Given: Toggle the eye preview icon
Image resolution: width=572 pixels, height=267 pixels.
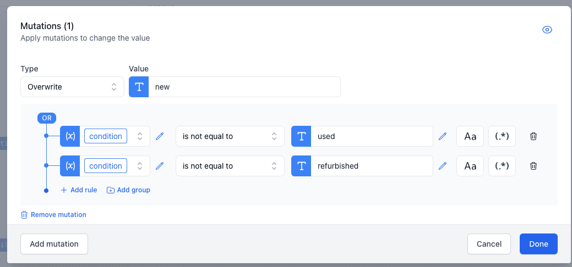Looking at the screenshot, I should pyautogui.click(x=547, y=30).
